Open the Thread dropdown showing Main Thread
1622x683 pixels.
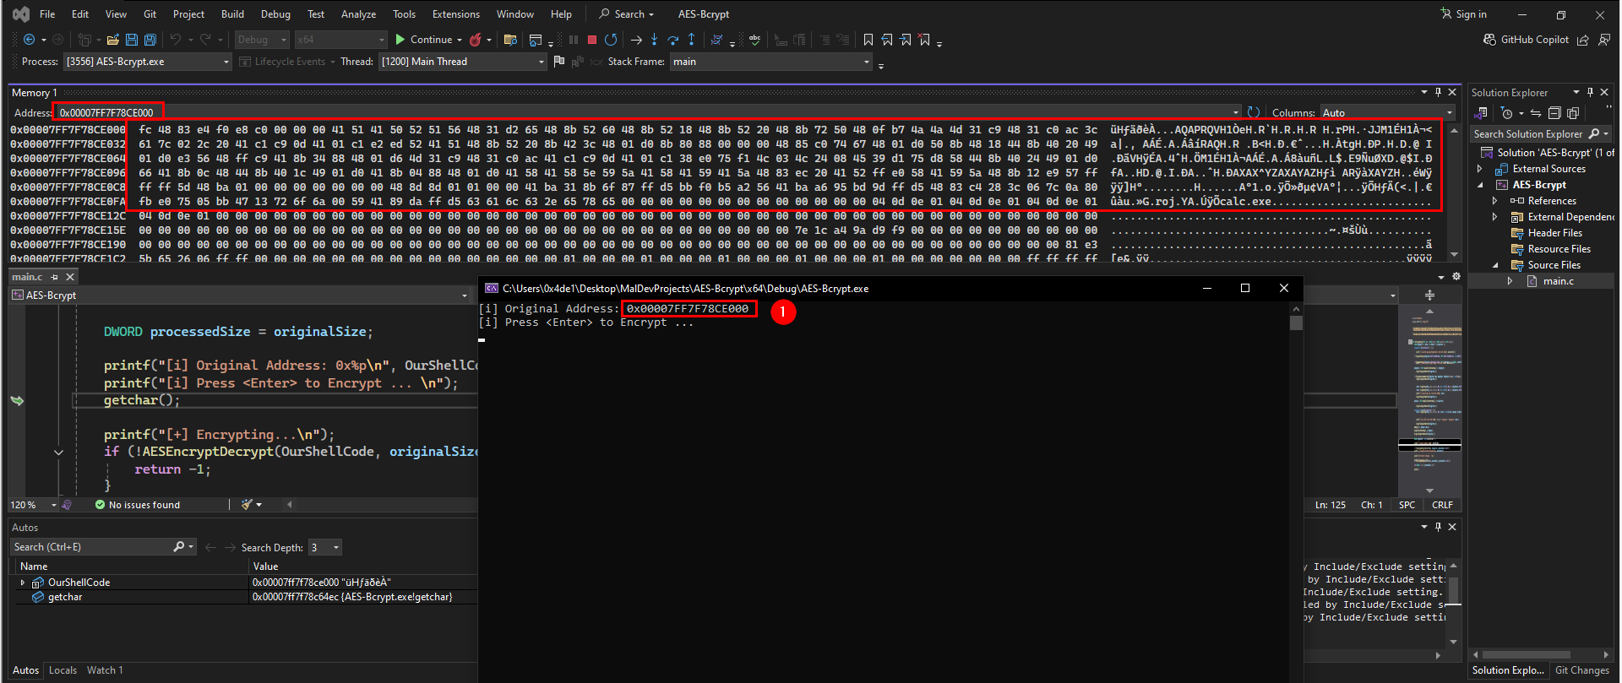(x=463, y=62)
